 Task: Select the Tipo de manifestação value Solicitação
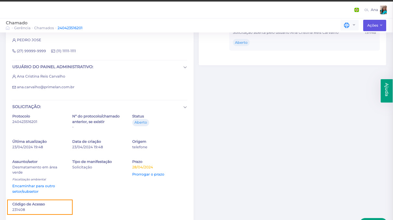point(82,167)
